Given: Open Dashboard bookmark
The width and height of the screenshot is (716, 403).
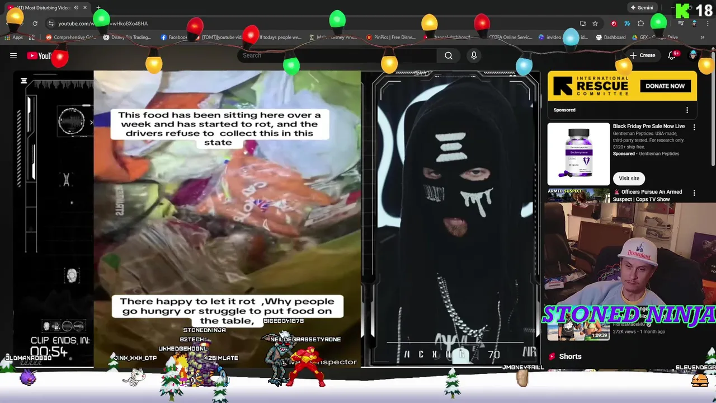Looking at the screenshot, I should click(611, 38).
